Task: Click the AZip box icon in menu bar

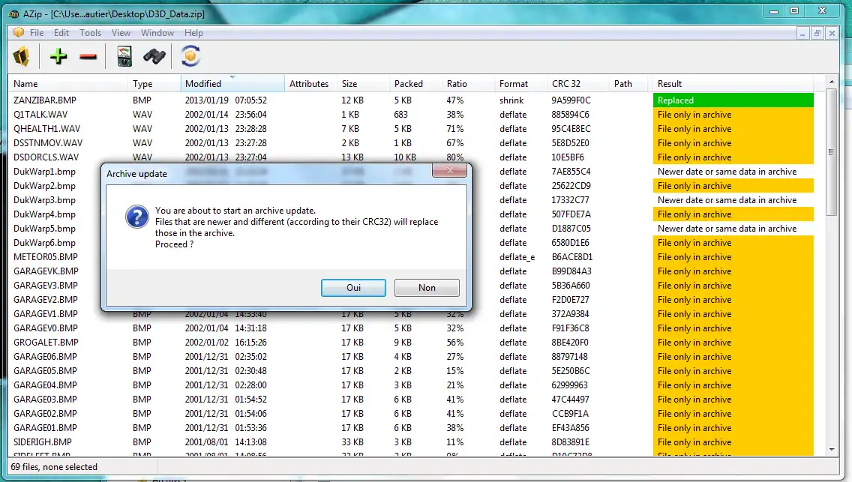Action: coord(19,33)
